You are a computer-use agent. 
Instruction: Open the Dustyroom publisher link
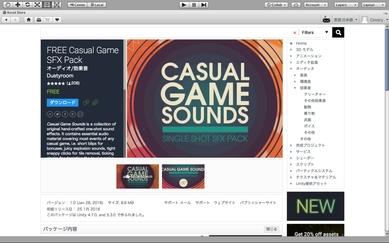60,76
